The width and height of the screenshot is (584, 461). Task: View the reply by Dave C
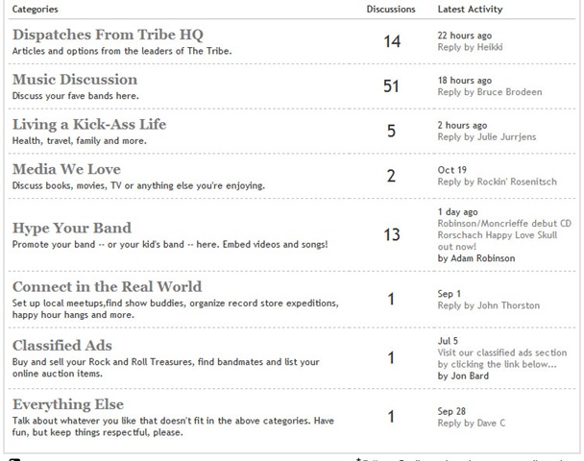(472, 424)
